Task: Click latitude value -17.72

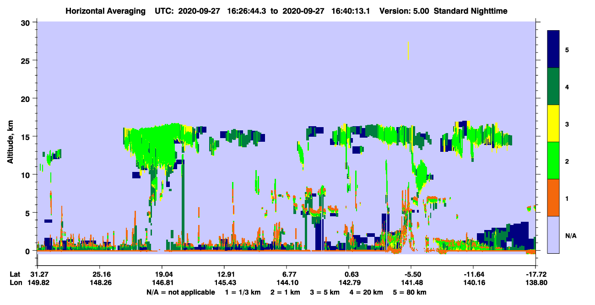Action: point(535,274)
